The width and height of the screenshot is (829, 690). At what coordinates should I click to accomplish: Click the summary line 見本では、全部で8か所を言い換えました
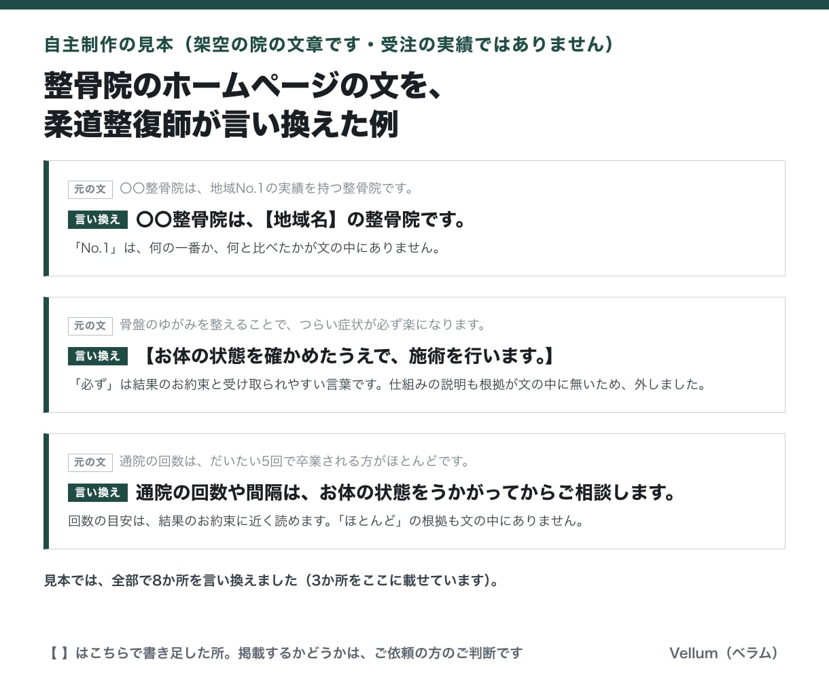click(272, 581)
